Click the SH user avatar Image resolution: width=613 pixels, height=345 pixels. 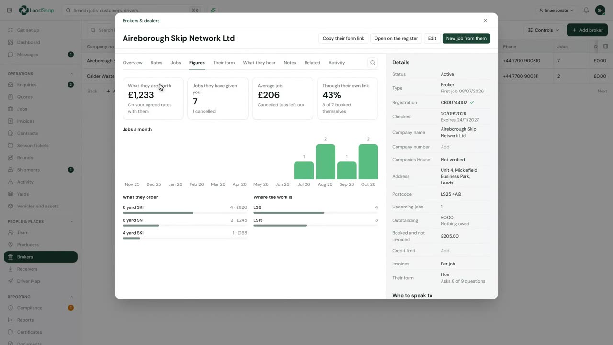point(600,10)
